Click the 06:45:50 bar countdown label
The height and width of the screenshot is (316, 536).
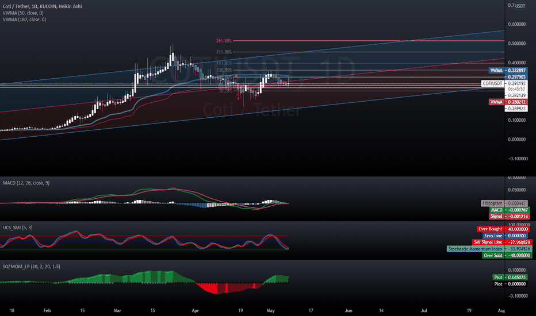(516, 89)
